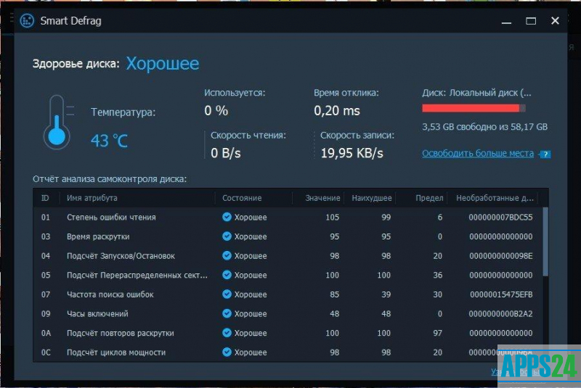This screenshot has width=581, height=388.
Task: Select the Подсчёт циклов мощности attribute
Action: click(116, 352)
